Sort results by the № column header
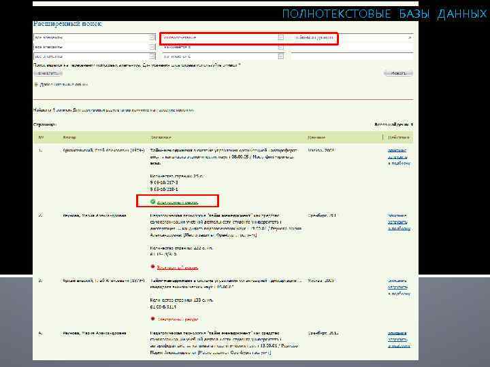The height and width of the screenshot is (367, 490). (41, 137)
